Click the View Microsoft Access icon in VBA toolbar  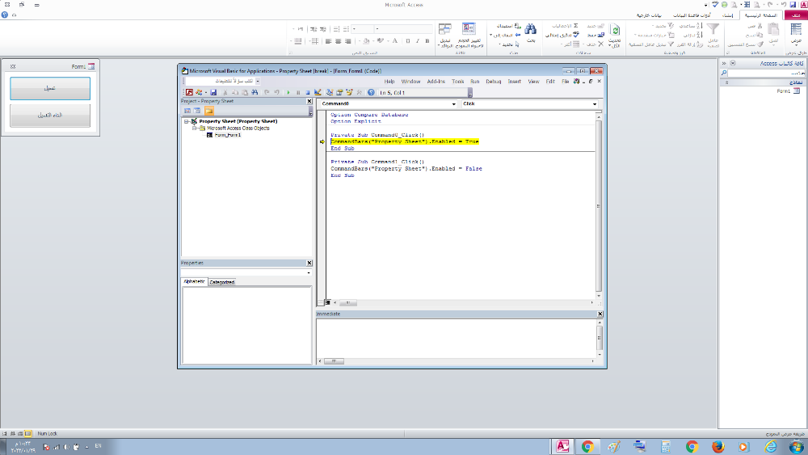click(189, 93)
